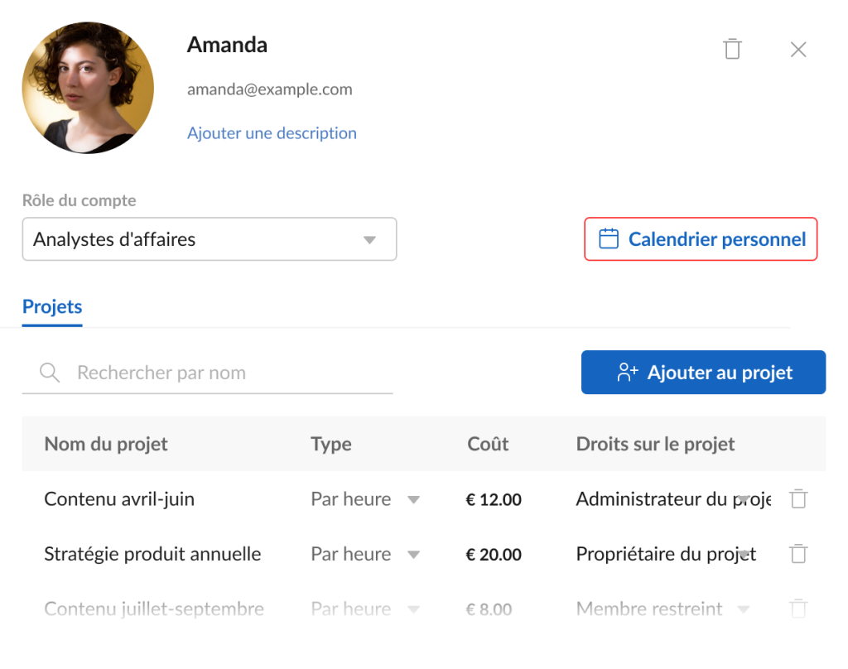Screen dimensions: 848x669
Task: Click Ajouter au projet button
Action: [703, 372]
